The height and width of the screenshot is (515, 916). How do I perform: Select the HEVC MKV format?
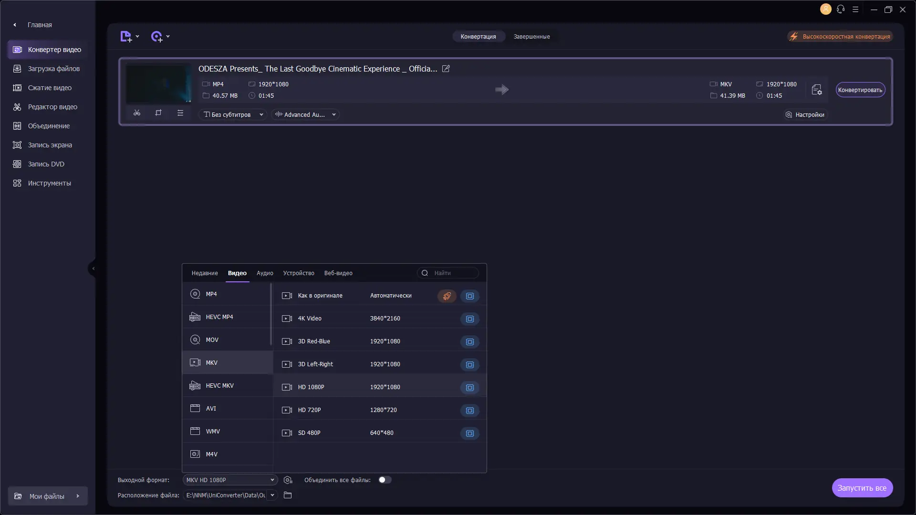[x=220, y=386]
